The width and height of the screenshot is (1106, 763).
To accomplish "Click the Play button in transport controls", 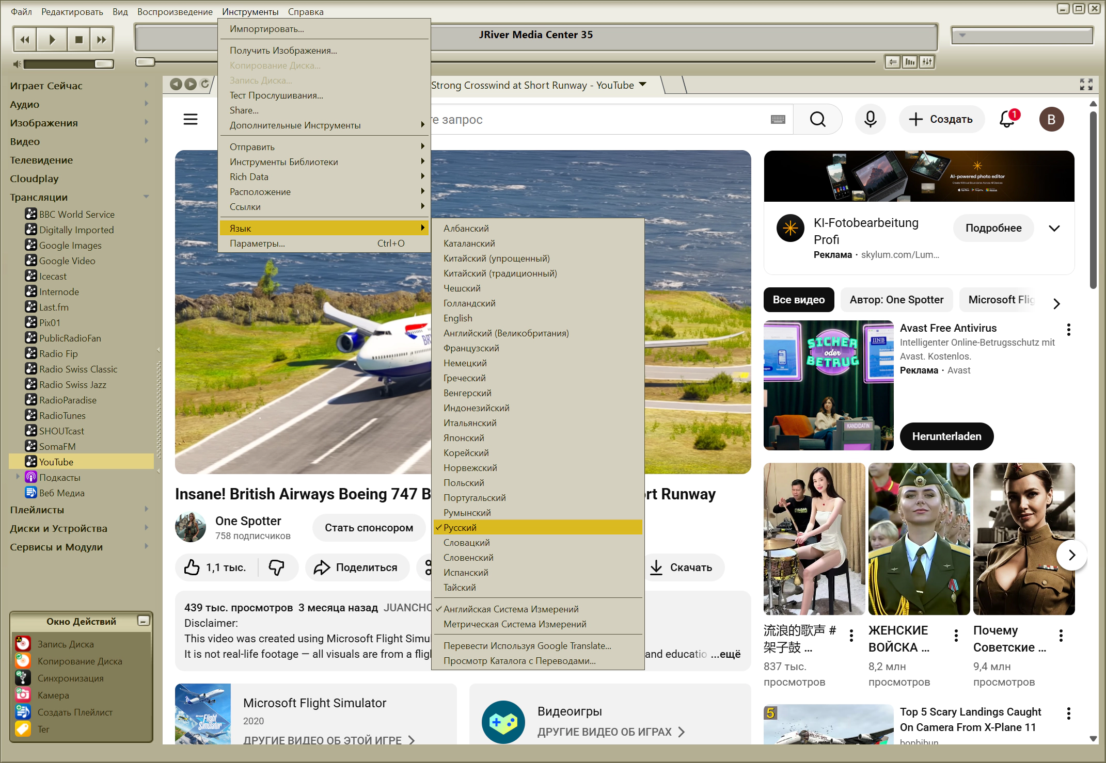I will click(52, 40).
